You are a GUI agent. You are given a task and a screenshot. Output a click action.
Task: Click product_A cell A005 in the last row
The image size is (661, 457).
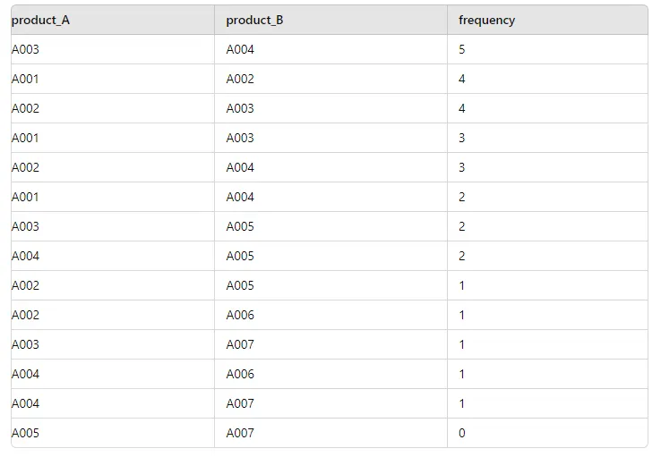click(25, 433)
